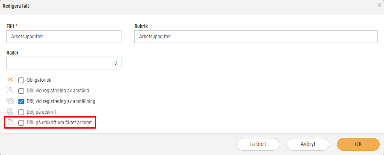Click the crossed-out printer icon

click(x=10, y=112)
